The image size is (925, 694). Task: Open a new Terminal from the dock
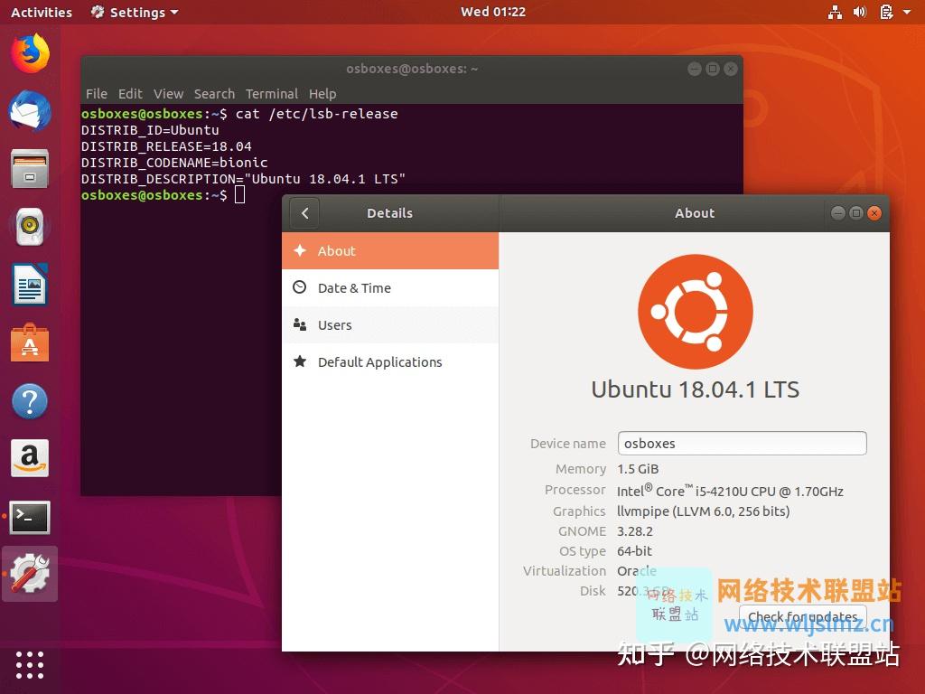pyautogui.click(x=30, y=517)
